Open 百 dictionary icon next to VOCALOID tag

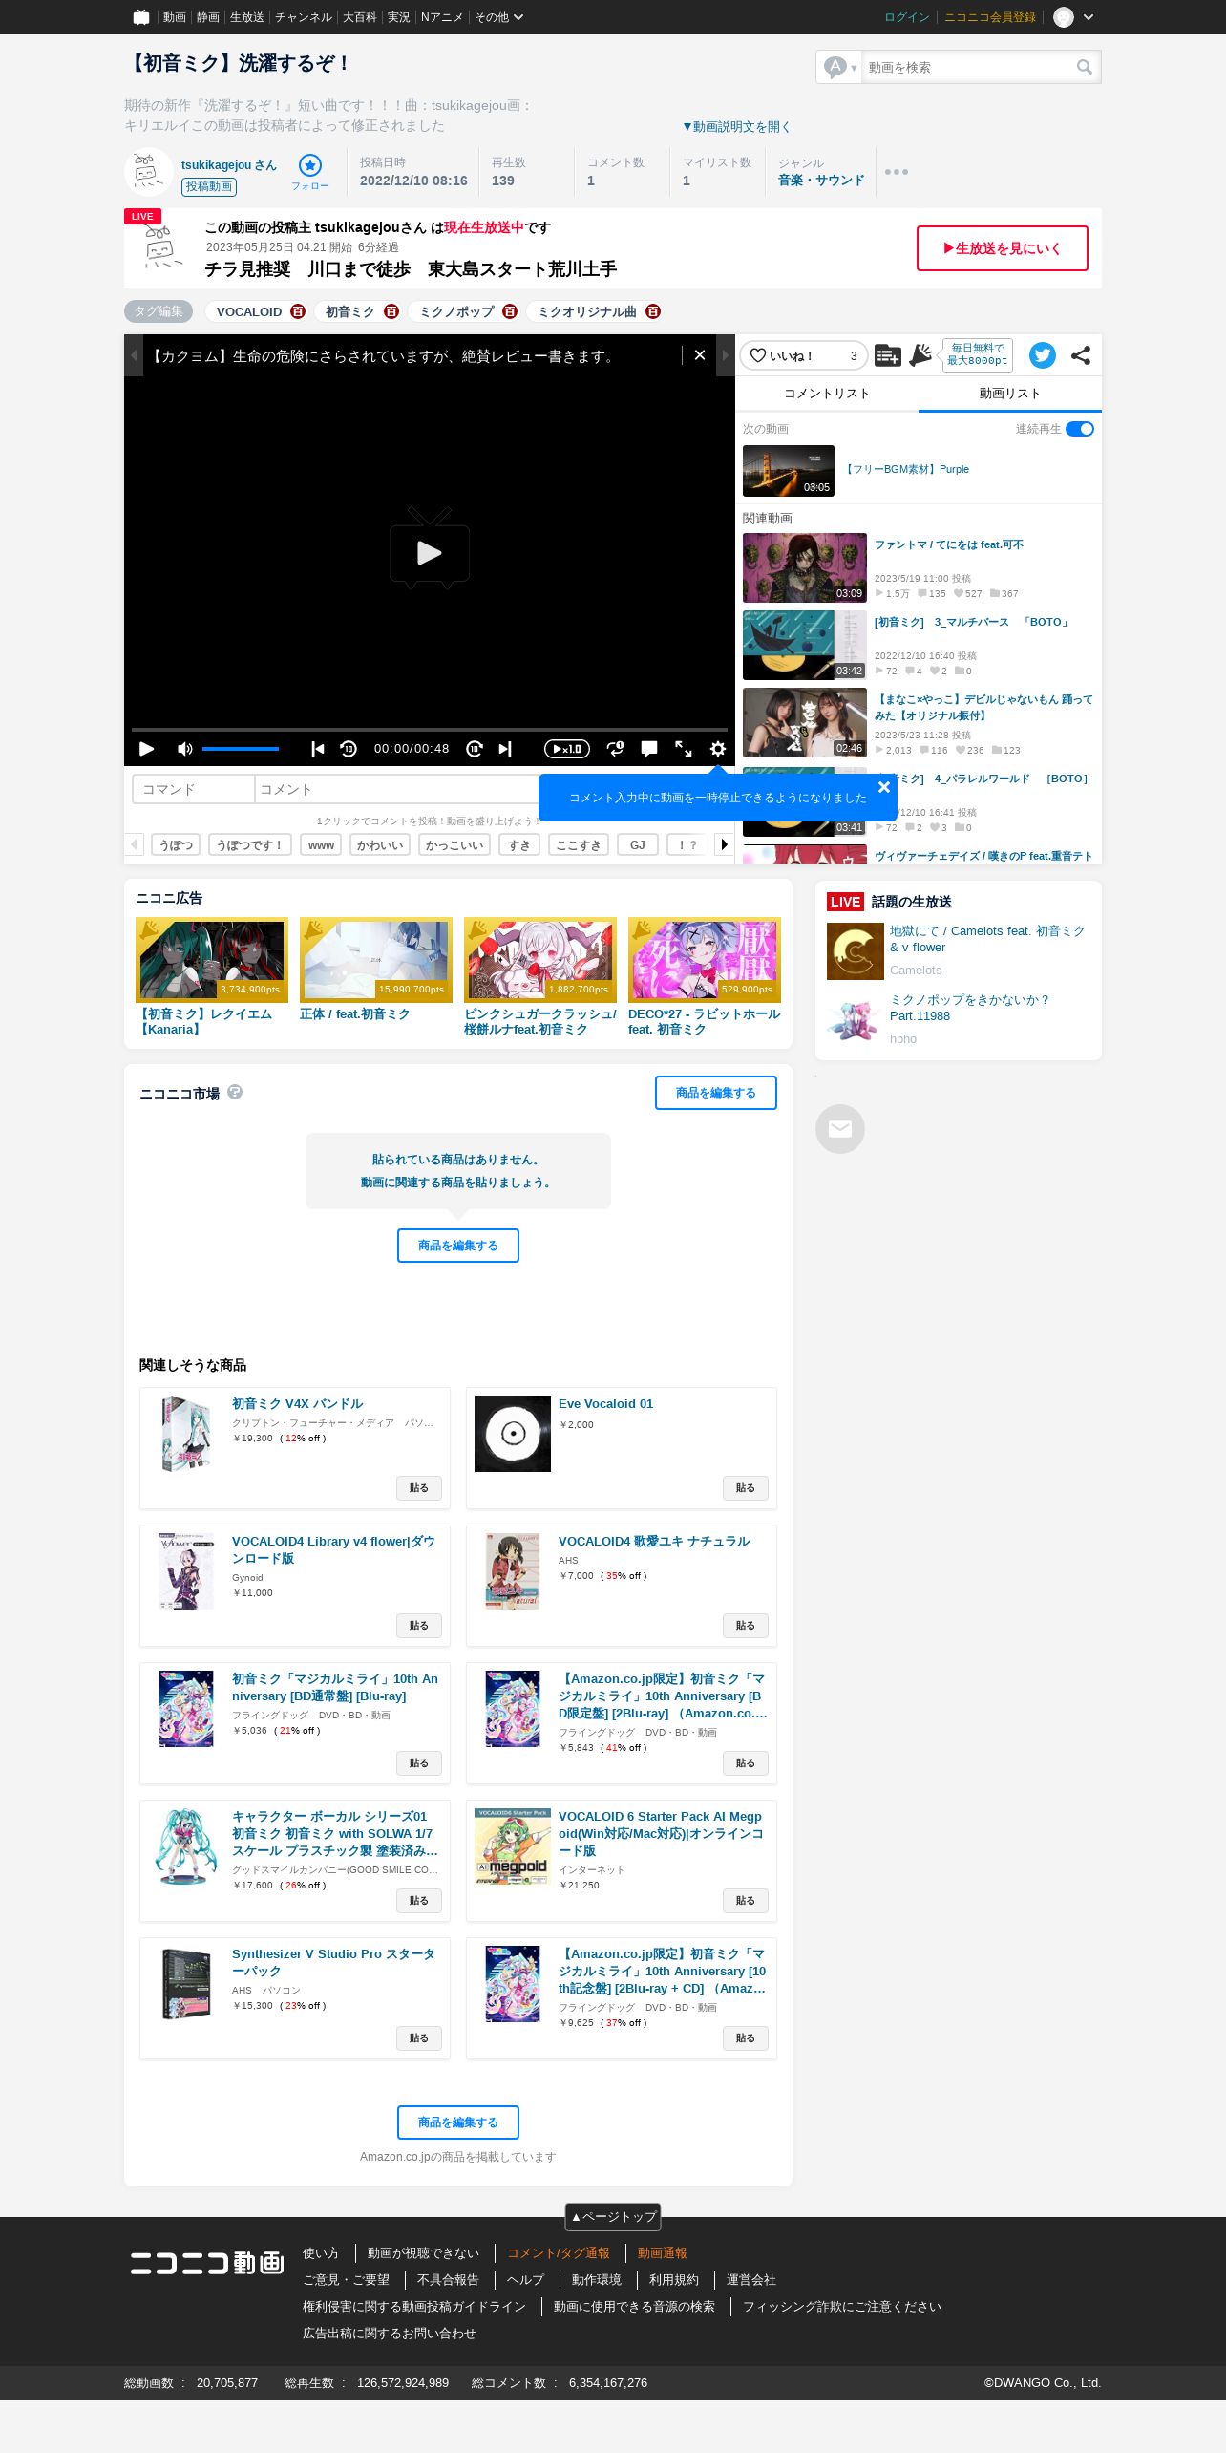[x=298, y=311]
